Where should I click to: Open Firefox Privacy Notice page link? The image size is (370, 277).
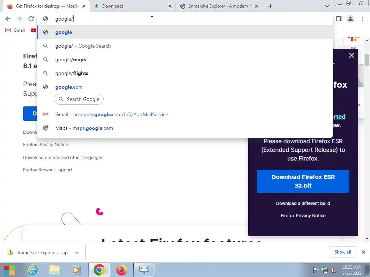(x=46, y=145)
